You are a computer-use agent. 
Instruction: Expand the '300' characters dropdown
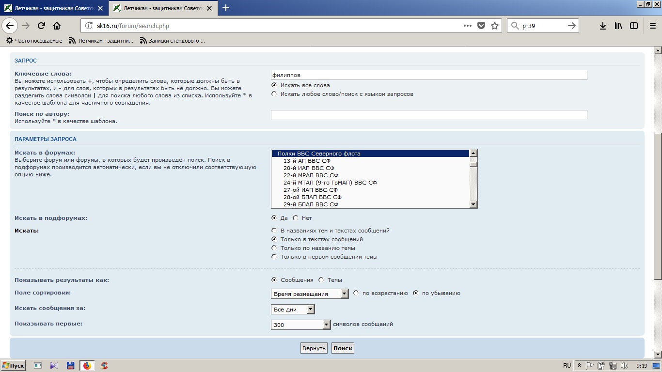coord(326,325)
